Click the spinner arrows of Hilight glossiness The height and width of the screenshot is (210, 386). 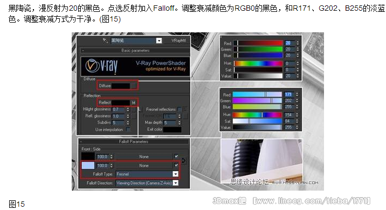coord(128,109)
